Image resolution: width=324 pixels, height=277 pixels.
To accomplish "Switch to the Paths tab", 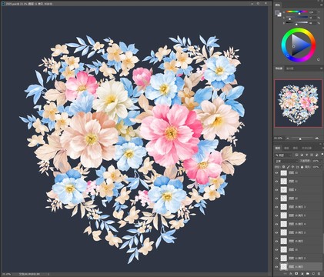I will (296, 149).
